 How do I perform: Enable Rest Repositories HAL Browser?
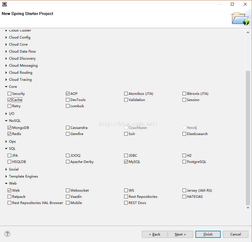[10, 203]
